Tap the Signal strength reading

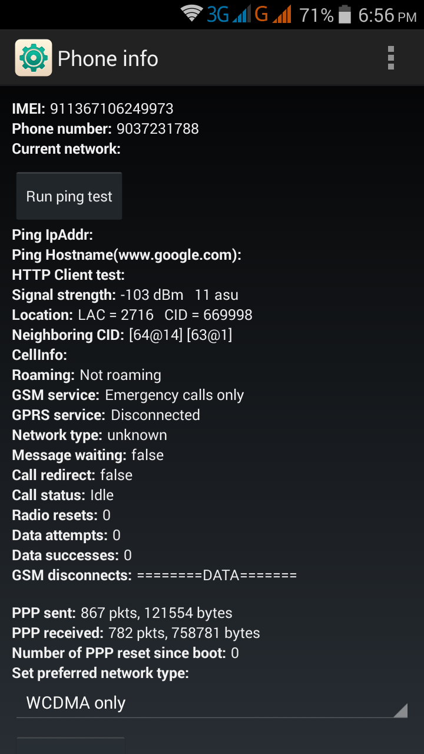tap(125, 295)
